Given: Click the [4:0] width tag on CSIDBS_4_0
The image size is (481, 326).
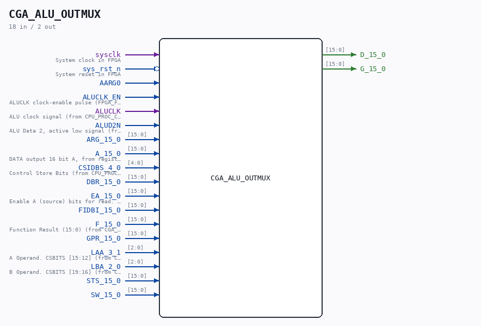Looking at the screenshot, I should coord(135,162).
